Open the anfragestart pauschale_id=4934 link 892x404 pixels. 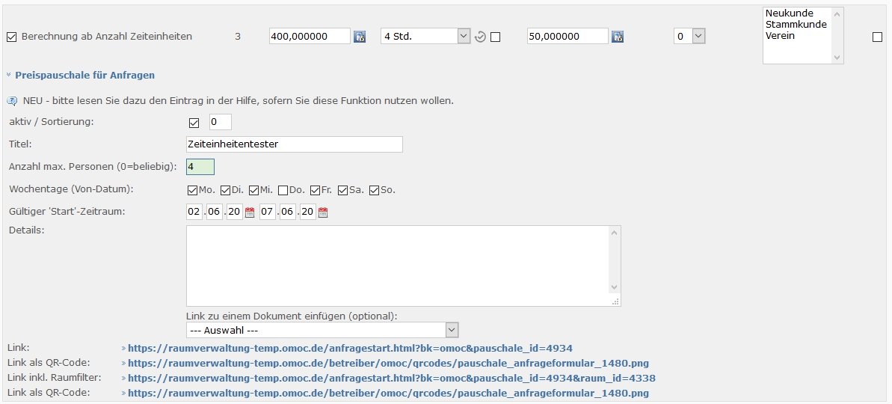coord(350,348)
